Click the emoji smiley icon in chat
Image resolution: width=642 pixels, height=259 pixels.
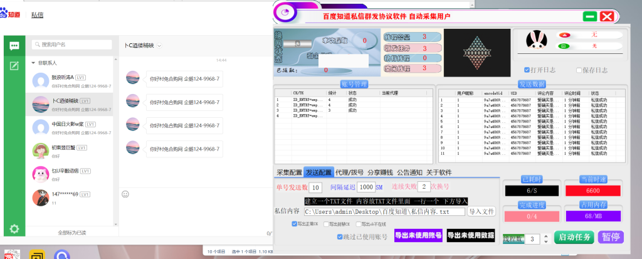(125, 194)
